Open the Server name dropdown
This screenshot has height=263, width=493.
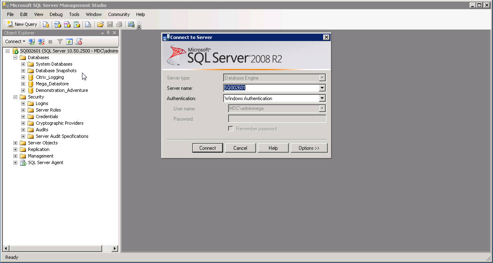(x=322, y=88)
